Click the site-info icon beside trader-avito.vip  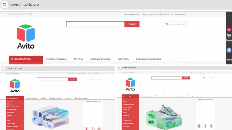pyautogui.click(x=3, y=68)
